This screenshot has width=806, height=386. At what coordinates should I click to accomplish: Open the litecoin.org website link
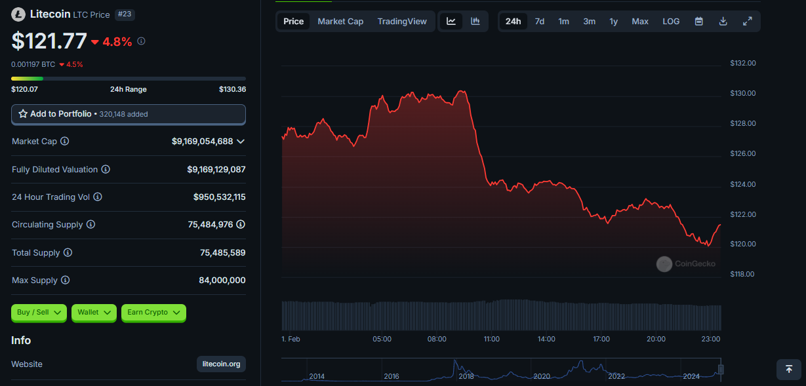point(221,364)
